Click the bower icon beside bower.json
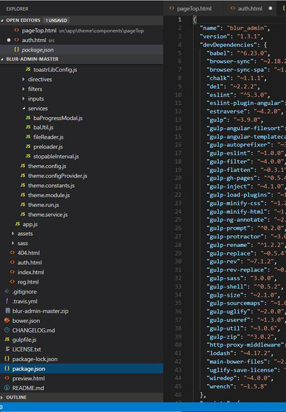 pyautogui.click(x=7, y=320)
